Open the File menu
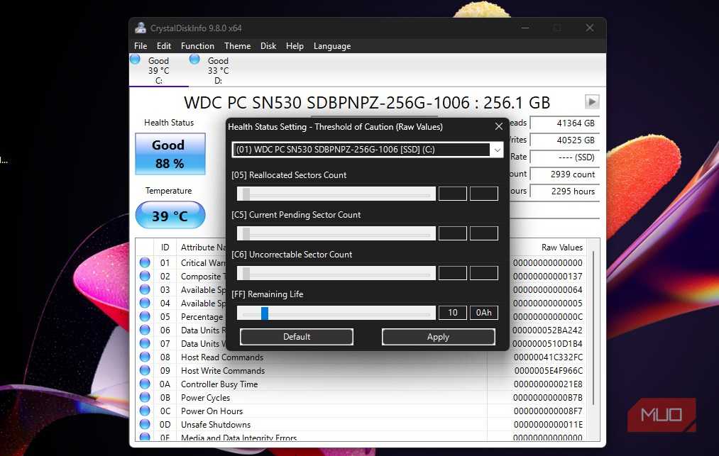719x456 pixels. 141,46
